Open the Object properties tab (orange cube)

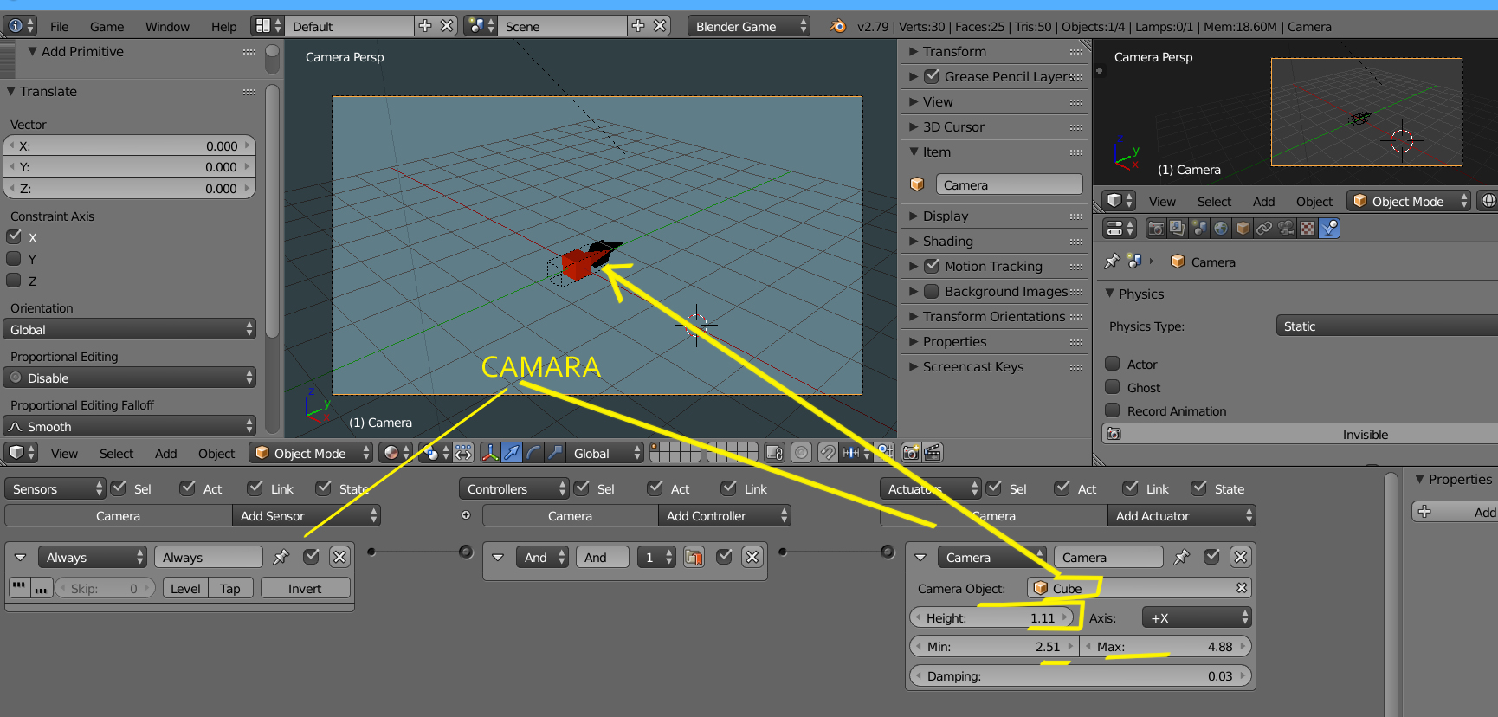click(x=1243, y=228)
